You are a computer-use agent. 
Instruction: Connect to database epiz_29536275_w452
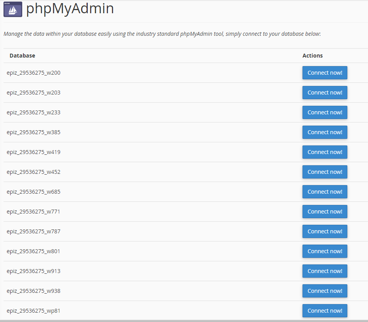pyautogui.click(x=324, y=172)
